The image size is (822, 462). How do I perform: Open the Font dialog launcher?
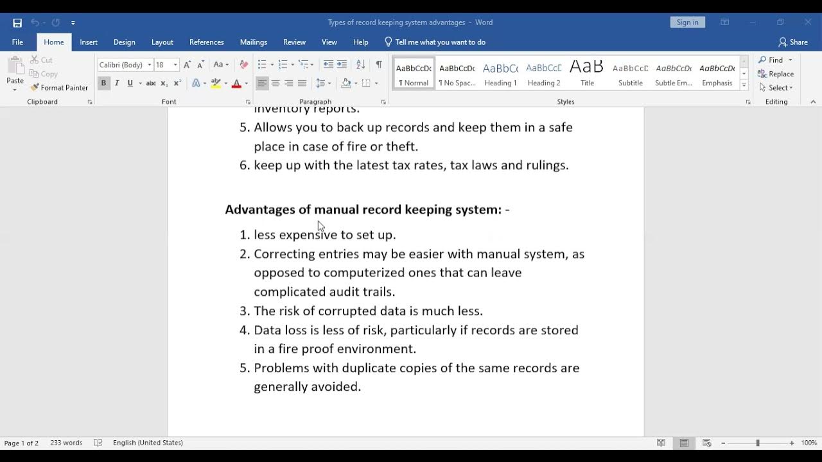pos(248,102)
